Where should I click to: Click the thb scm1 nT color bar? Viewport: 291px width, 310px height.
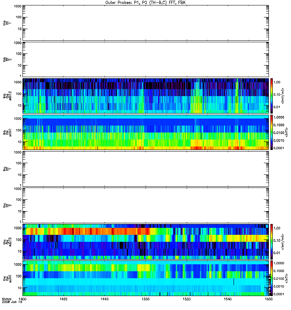point(272,132)
